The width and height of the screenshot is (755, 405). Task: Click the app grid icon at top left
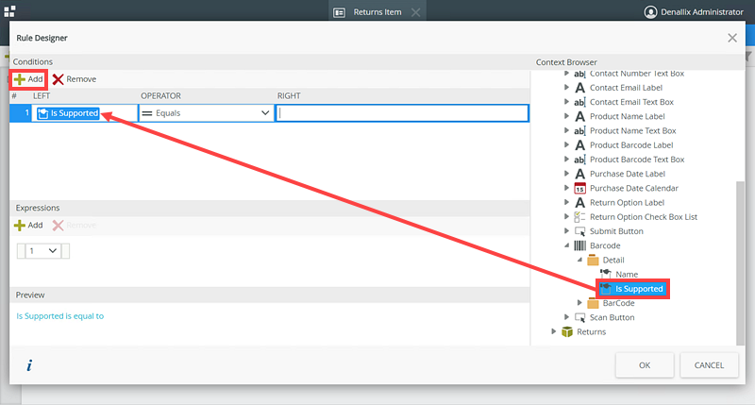9,11
